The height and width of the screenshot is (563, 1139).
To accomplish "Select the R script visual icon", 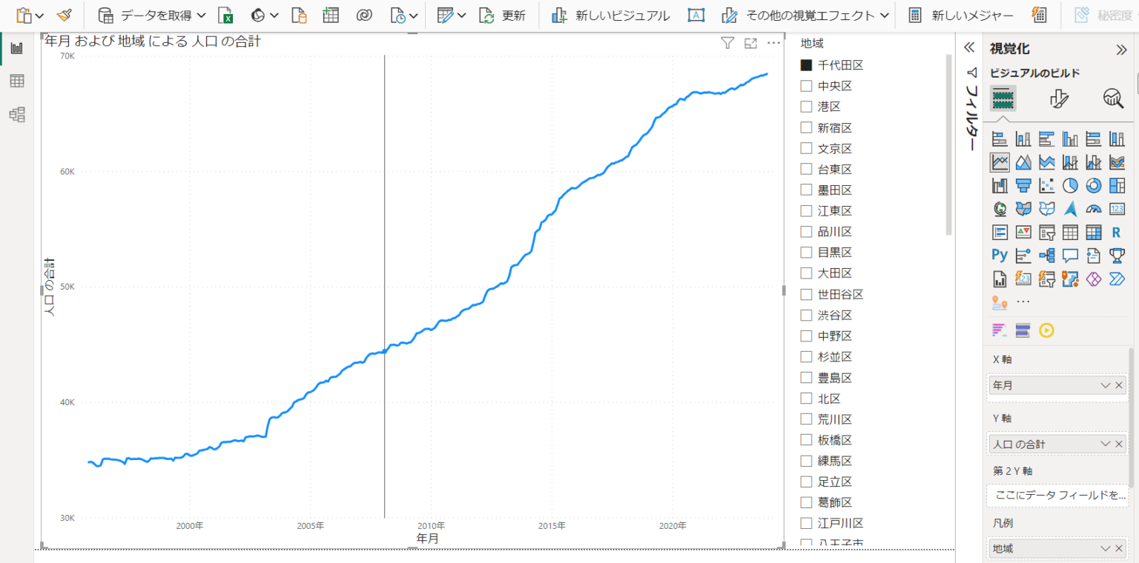I will [x=1116, y=233].
